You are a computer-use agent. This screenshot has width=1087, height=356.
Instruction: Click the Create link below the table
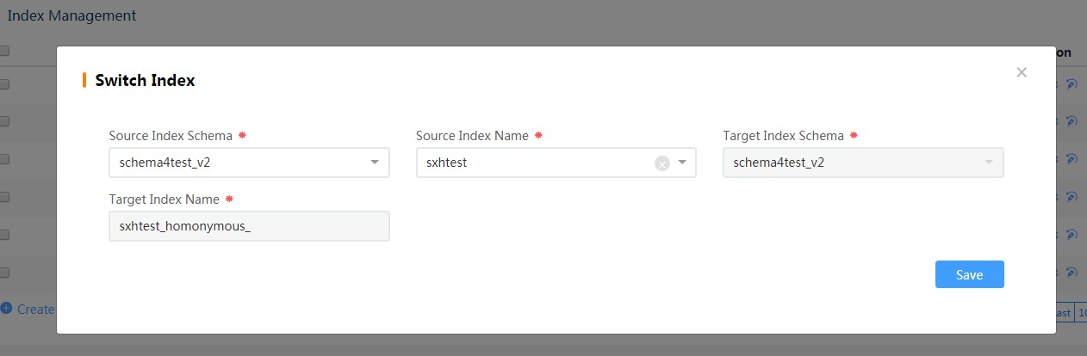point(34,309)
